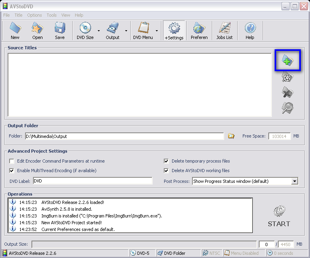Image resolution: width=310 pixels, height=258 pixels.
Task: Open the Jobs List
Action: click(x=225, y=31)
